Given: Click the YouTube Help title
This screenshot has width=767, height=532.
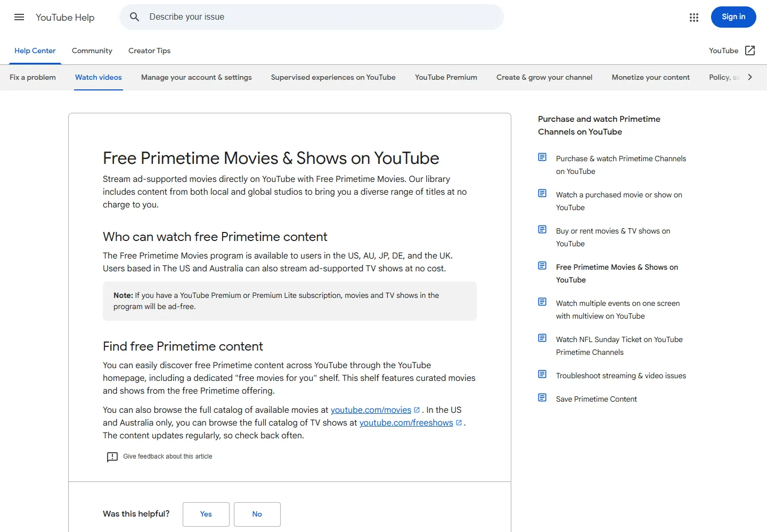Looking at the screenshot, I should click(65, 18).
